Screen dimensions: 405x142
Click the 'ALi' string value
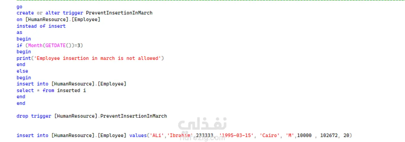coord(158,135)
